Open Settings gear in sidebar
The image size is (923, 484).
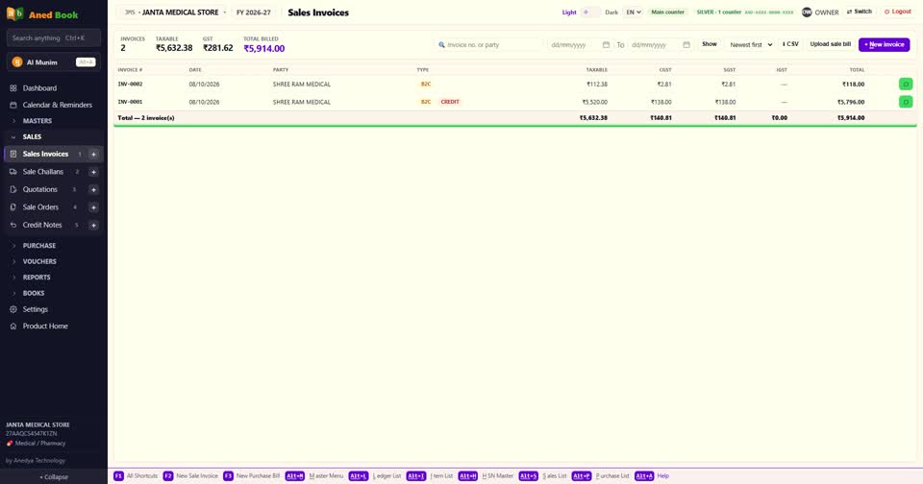(12, 309)
